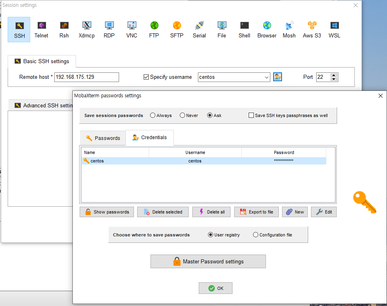Toggle the Specify username checkbox
The width and height of the screenshot is (387, 306).
[146, 77]
